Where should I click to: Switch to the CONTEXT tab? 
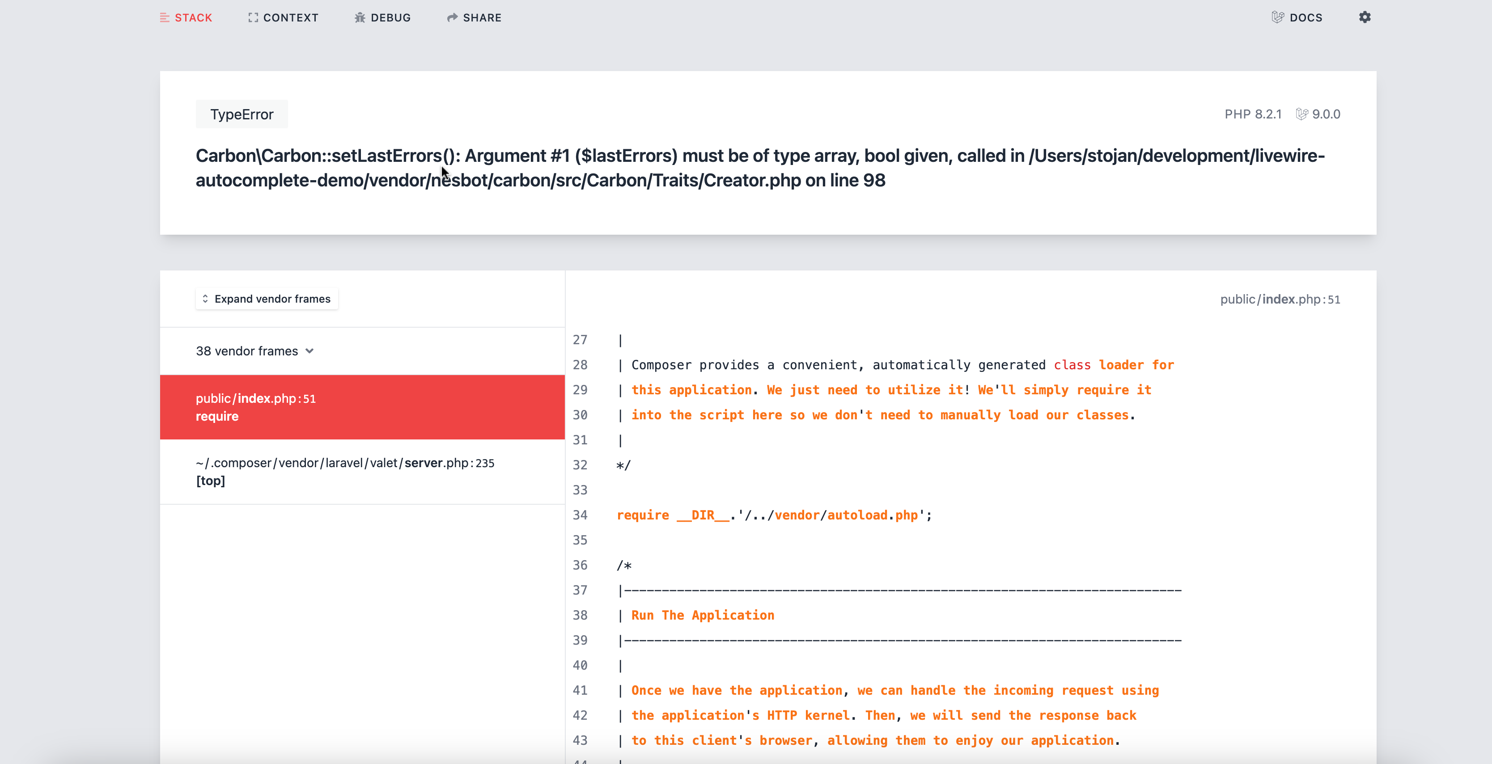tap(290, 17)
